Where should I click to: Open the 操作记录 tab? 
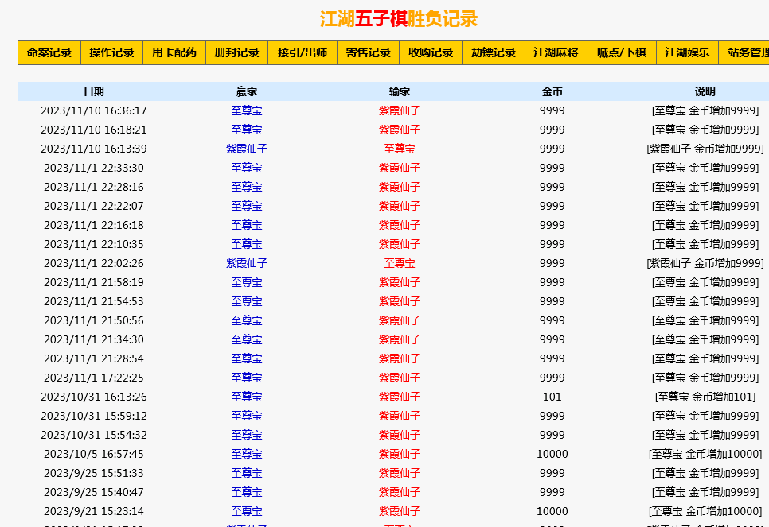pos(111,52)
